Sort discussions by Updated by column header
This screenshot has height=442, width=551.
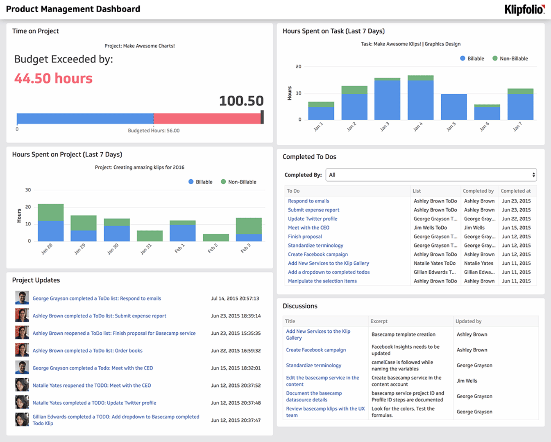pos(468,321)
